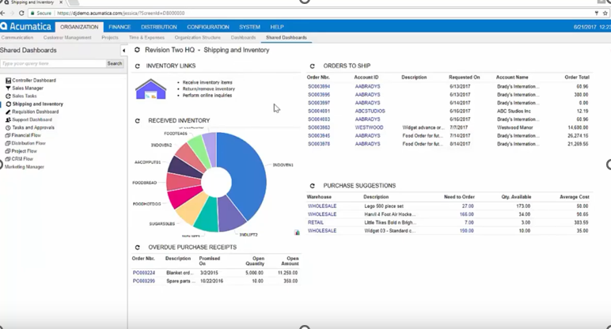Refresh the Orders to Ship widget
This screenshot has height=329, width=611.
(312, 66)
